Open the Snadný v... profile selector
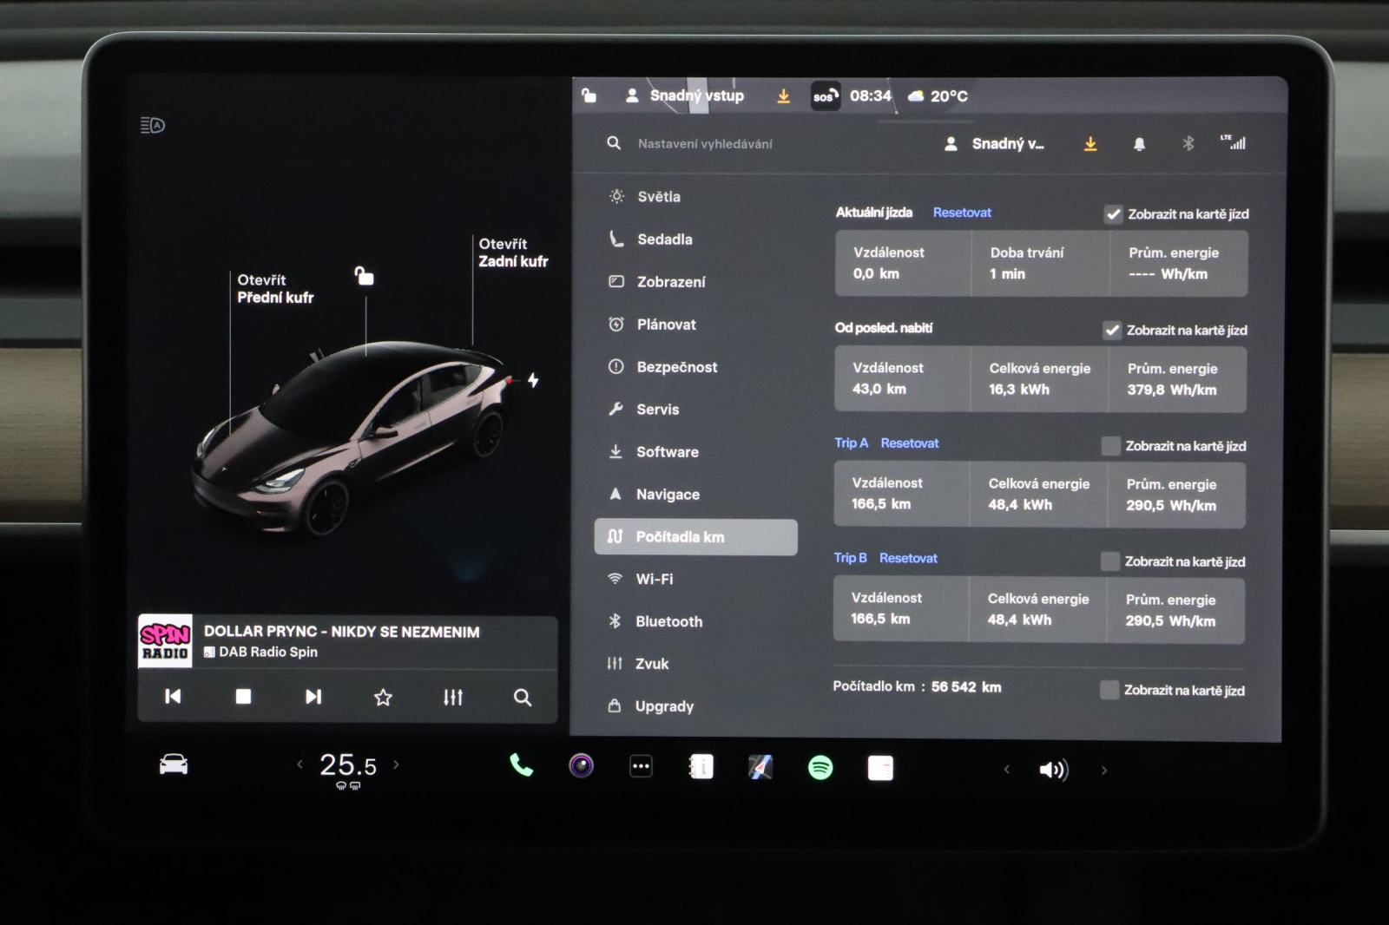Screen dimensions: 1389x925 (995, 144)
